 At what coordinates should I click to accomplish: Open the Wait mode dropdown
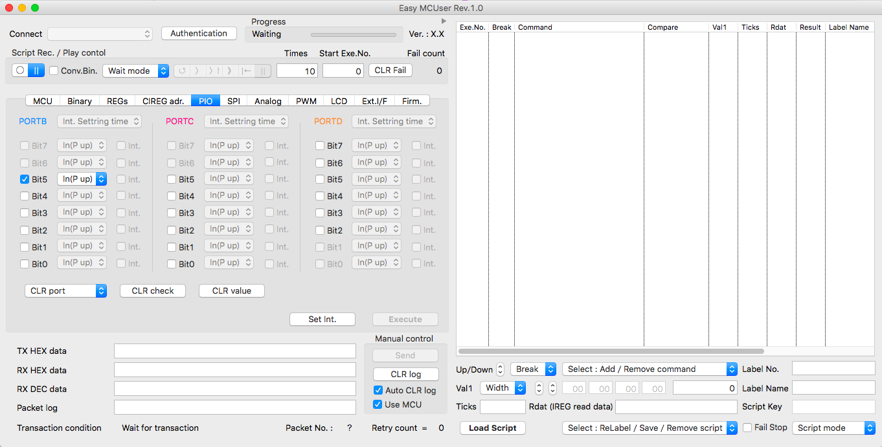136,71
